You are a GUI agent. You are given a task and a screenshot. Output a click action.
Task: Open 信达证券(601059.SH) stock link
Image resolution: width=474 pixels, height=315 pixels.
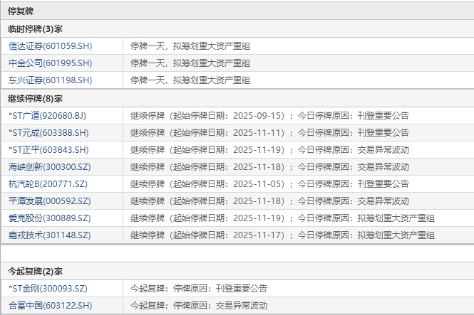click(50, 46)
